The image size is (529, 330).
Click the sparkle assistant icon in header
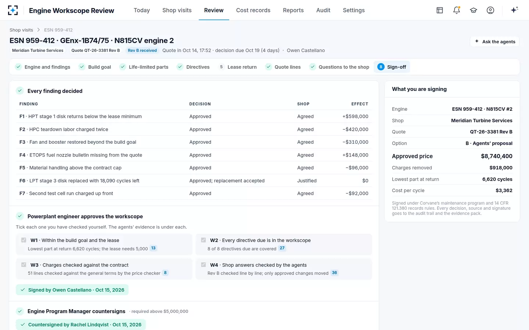point(514,10)
